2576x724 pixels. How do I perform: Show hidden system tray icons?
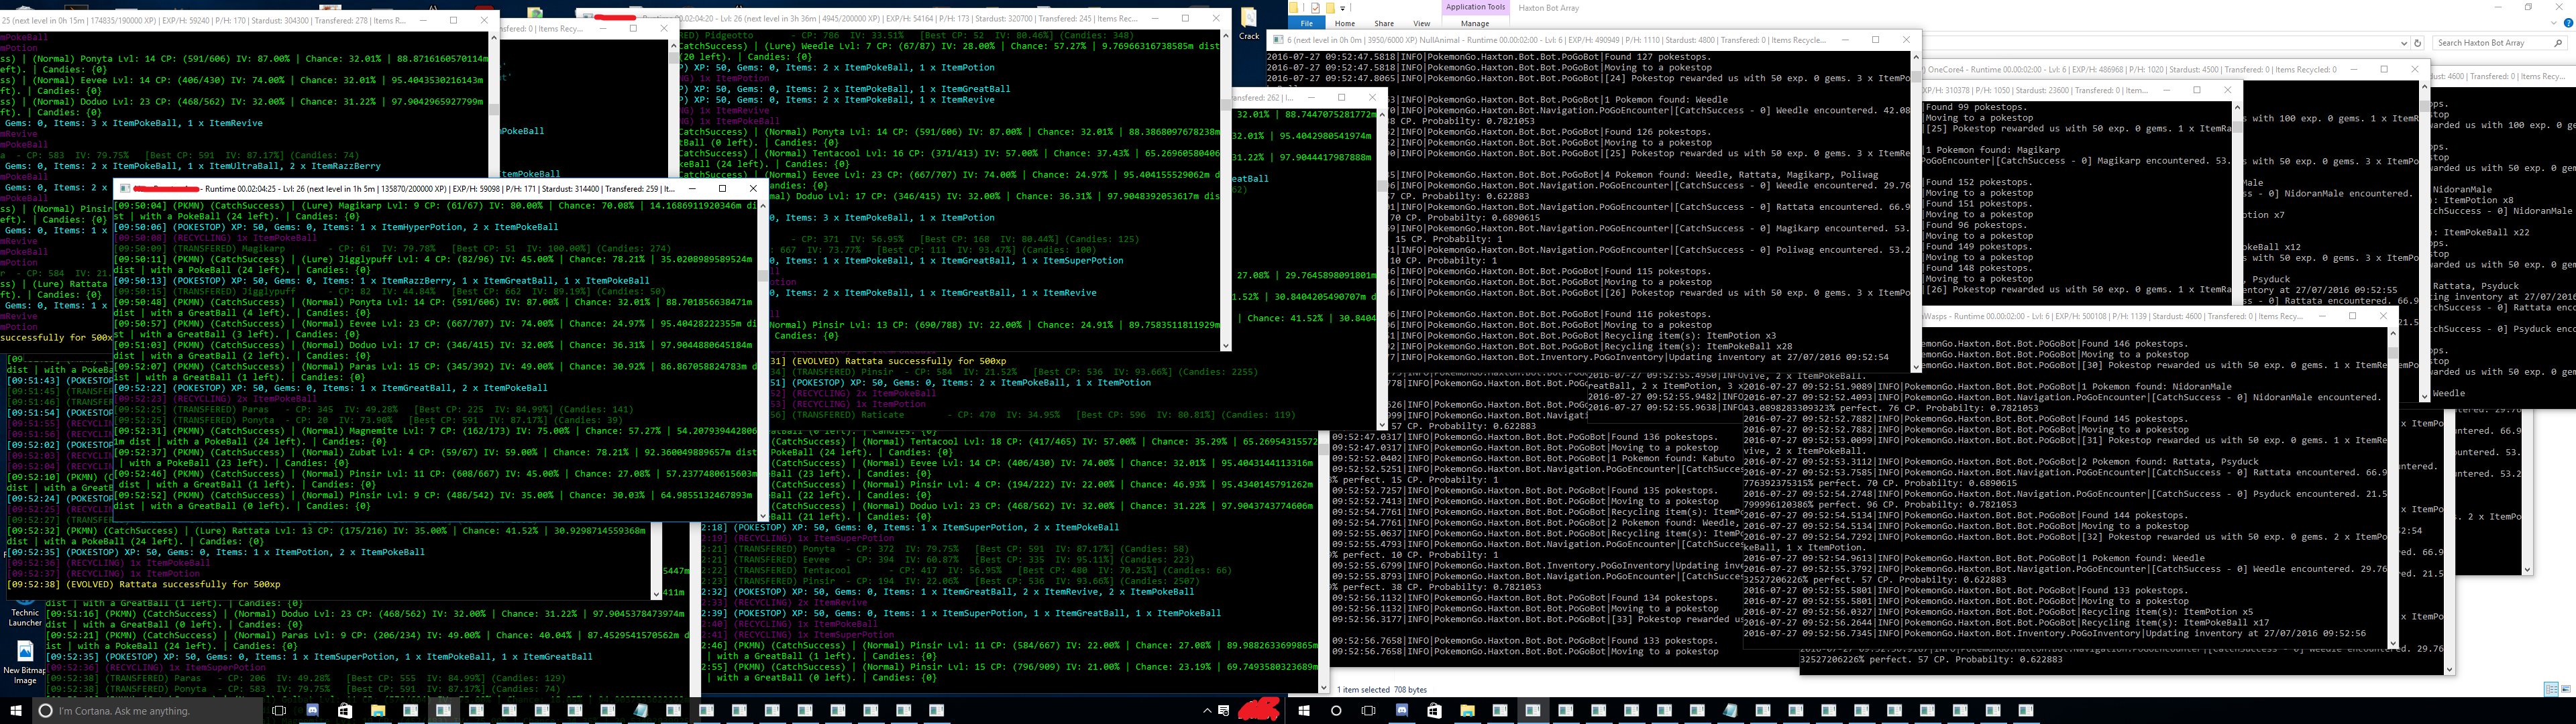pyautogui.click(x=1208, y=711)
